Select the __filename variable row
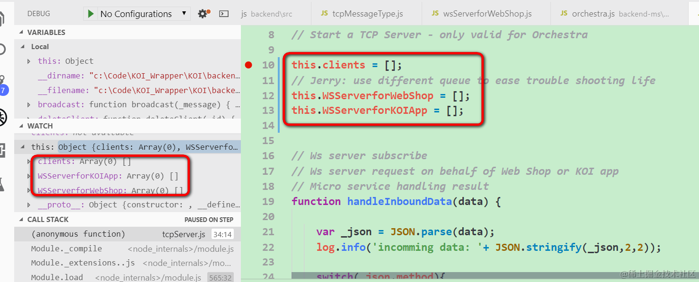This screenshot has width=699, height=282. coord(127,90)
